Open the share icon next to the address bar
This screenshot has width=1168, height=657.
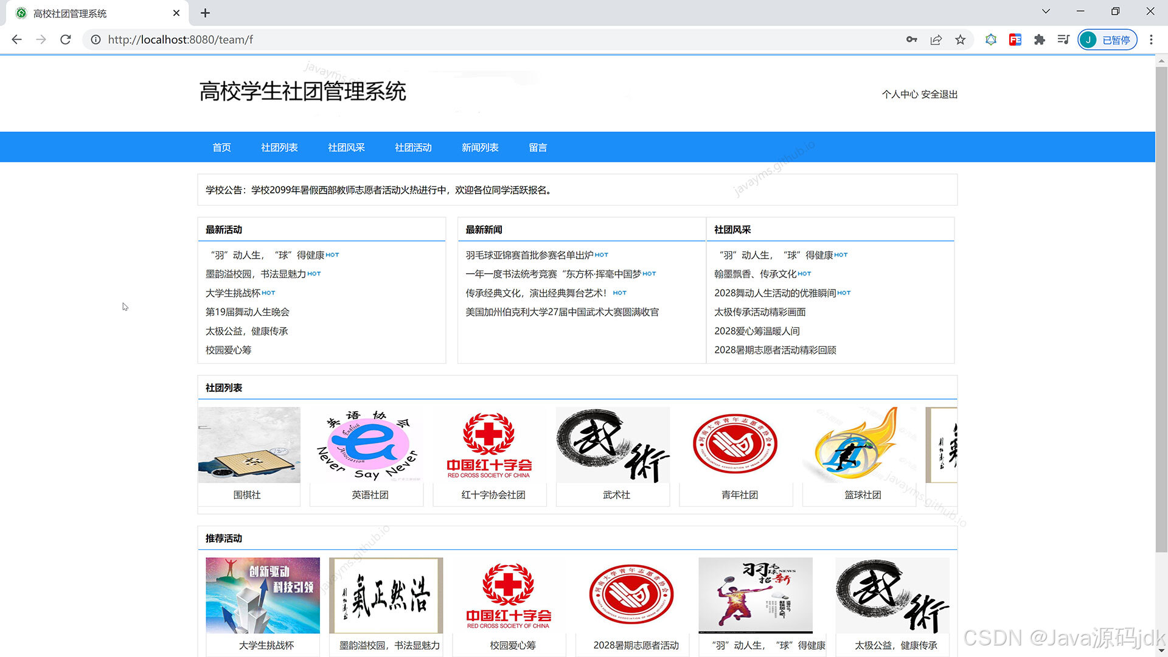pyautogui.click(x=936, y=40)
